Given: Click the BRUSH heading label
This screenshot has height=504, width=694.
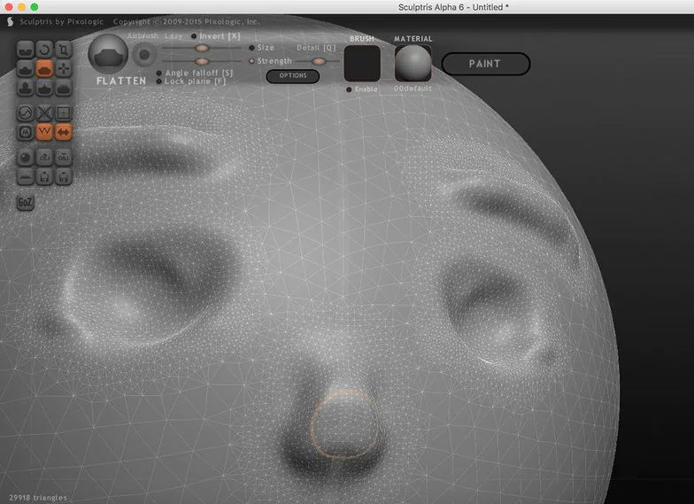Looking at the screenshot, I should coord(362,39).
